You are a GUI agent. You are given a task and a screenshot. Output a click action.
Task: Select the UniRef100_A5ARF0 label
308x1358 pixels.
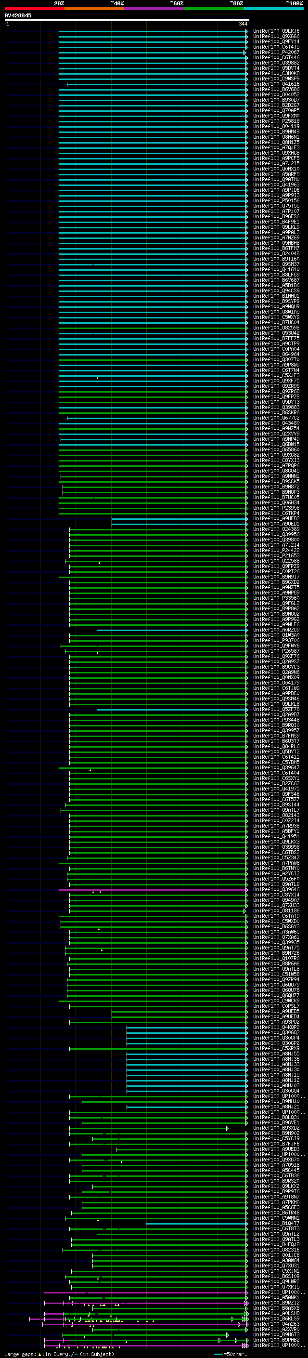tap(276, 174)
